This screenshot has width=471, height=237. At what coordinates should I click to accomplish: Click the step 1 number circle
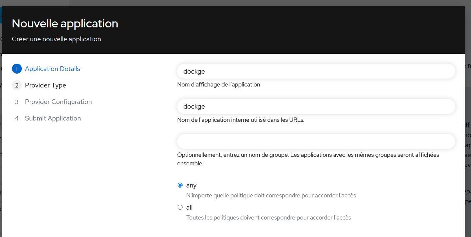point(17,69)
